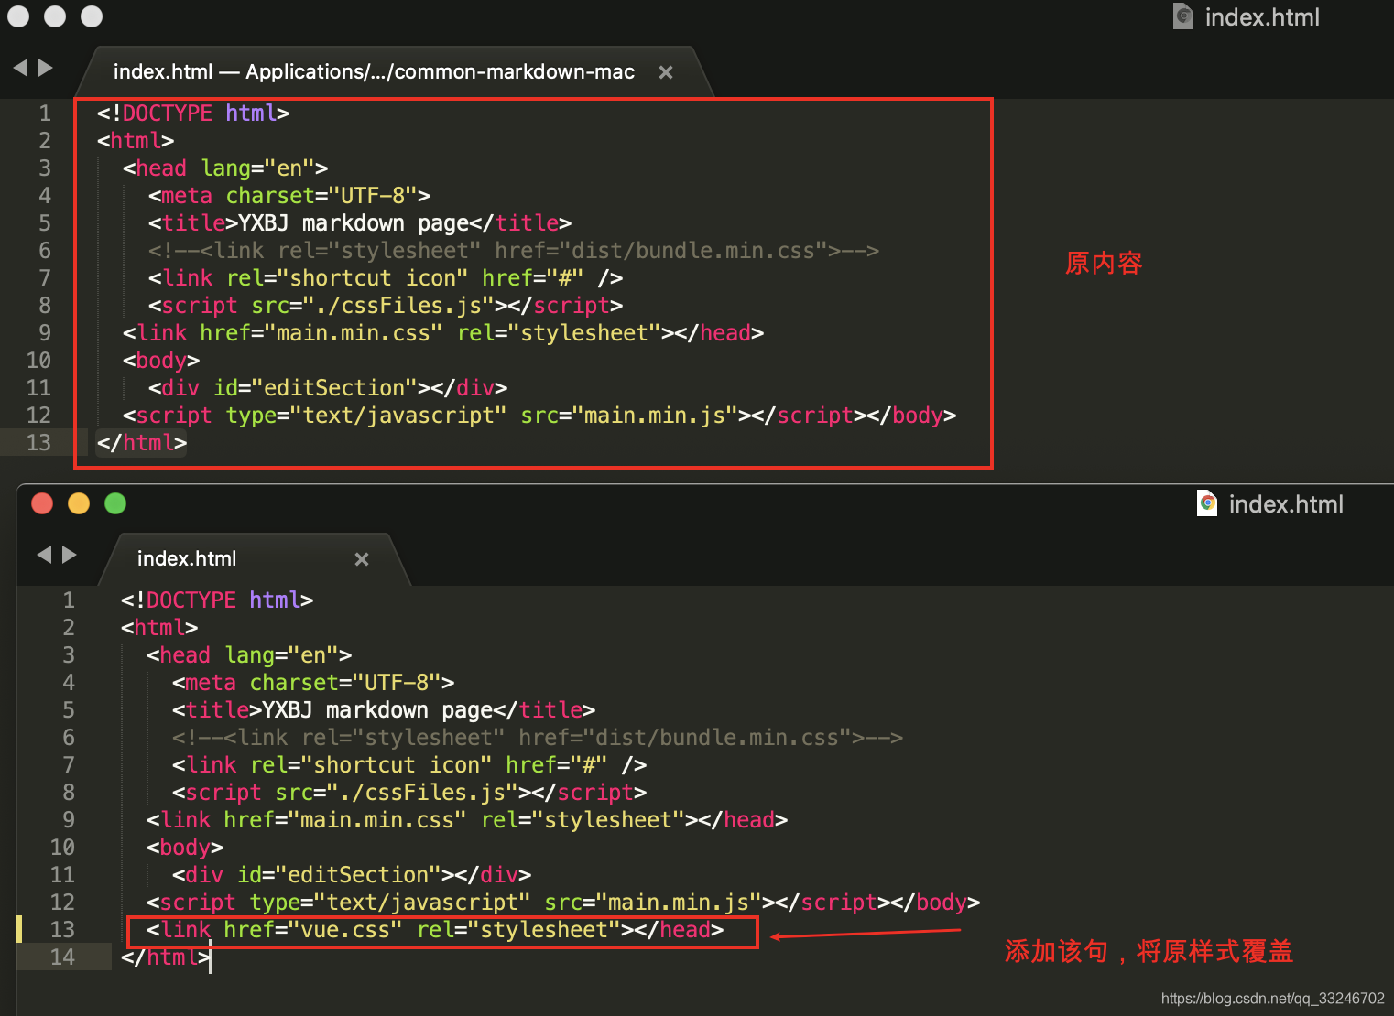The height and width of the screenshot is (1016, 1394).
Task: Click upper window title text index.html
Action: [x=1262, y=17]
